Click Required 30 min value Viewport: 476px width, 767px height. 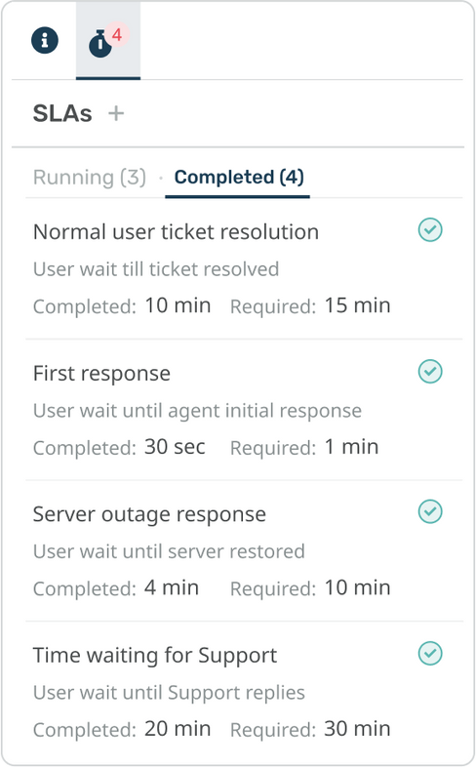(x=357, y=728)
